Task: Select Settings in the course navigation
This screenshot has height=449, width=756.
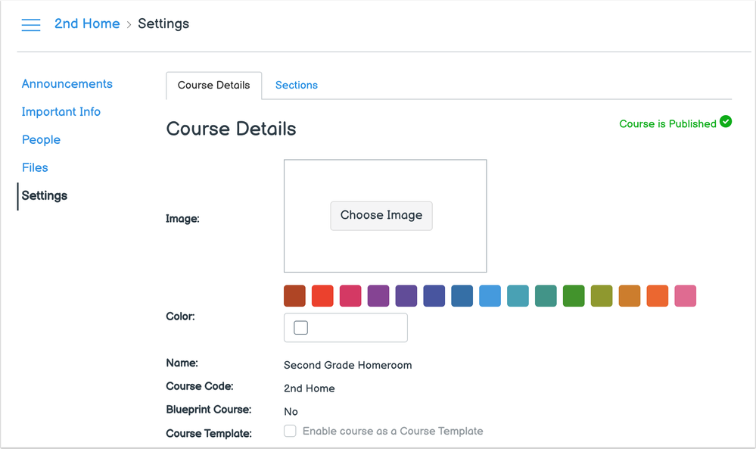Action: click(x=45, y=196)
